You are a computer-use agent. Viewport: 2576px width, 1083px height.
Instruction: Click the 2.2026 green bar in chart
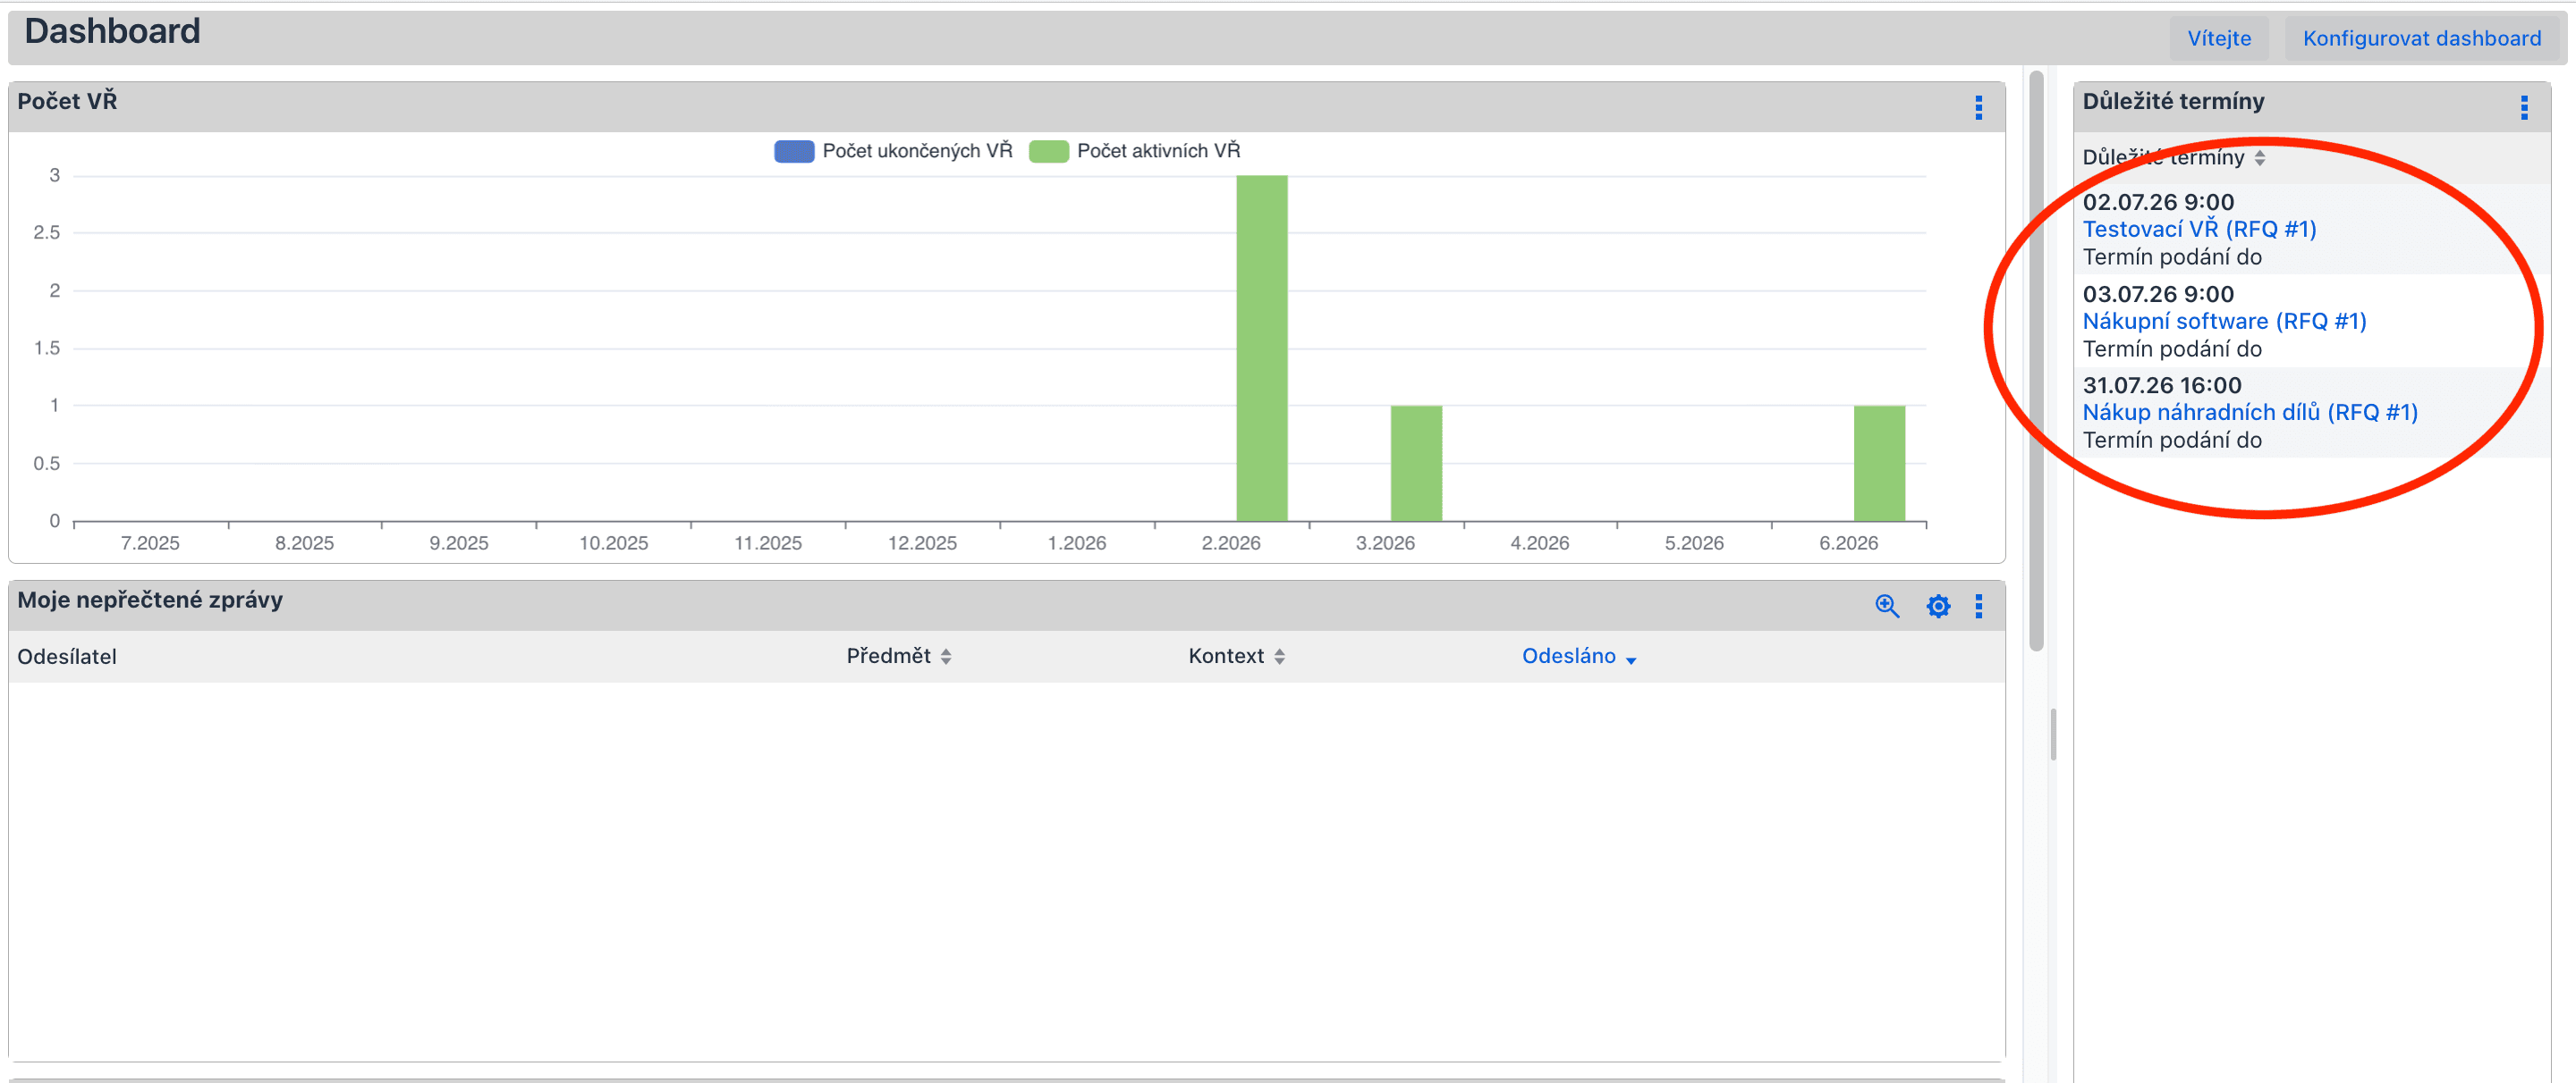pos(1262,348)
